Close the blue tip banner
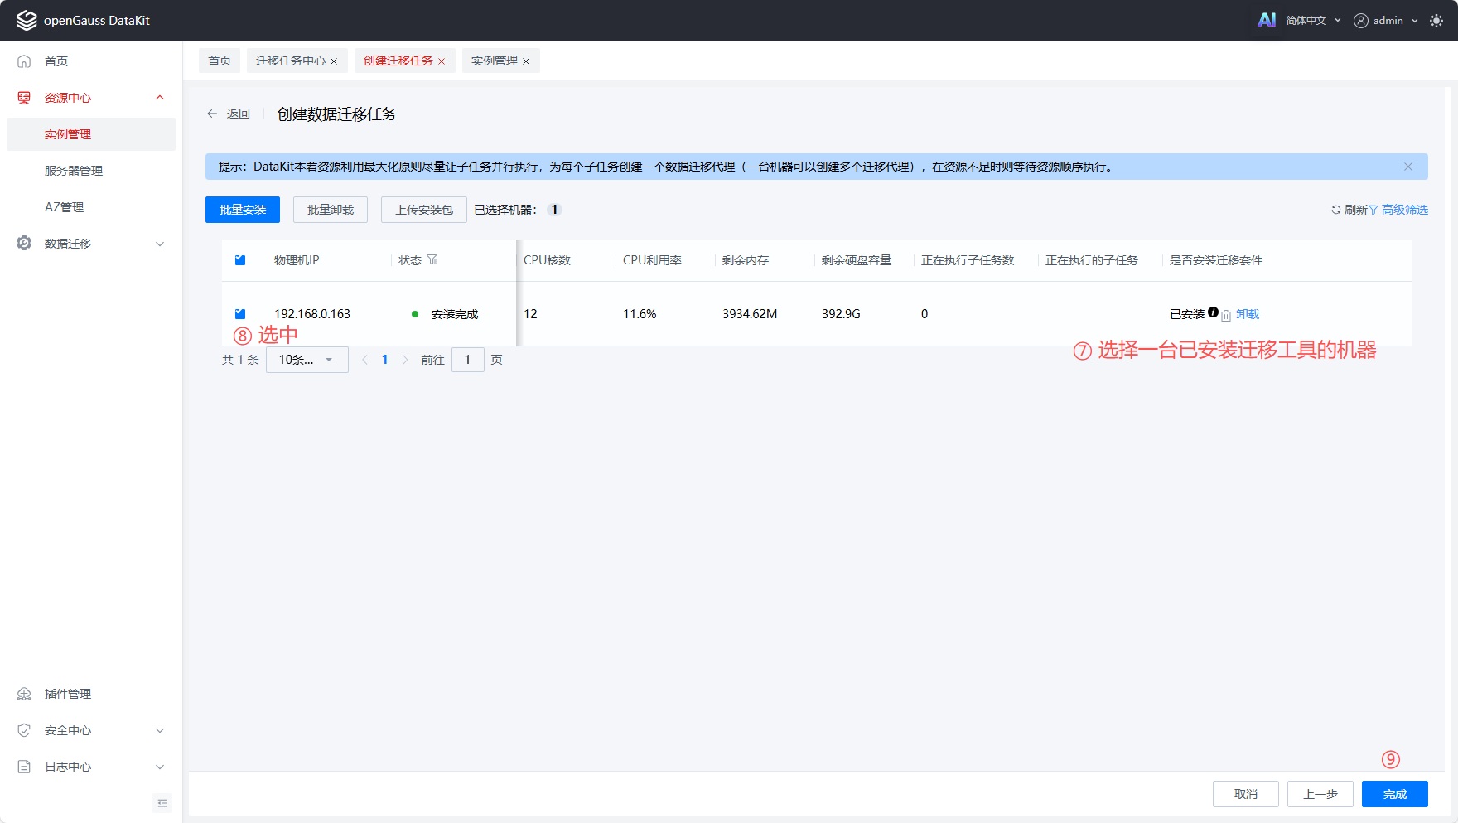Screen dimensions: 1458x823 [1407, 167]
